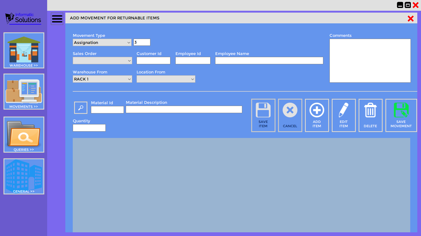This screenshot has width=421, height=236.
Task: Open the General sidebar menu
Action: [x=24, y=176]
